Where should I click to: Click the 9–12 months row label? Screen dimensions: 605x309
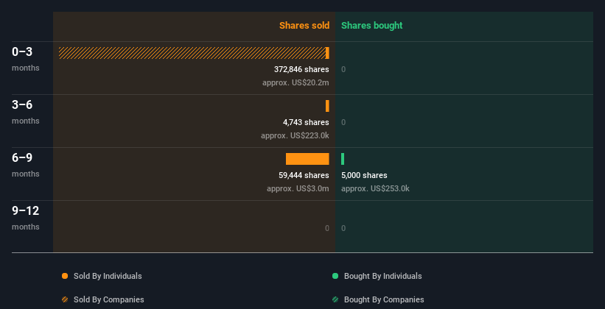[26, 218]
